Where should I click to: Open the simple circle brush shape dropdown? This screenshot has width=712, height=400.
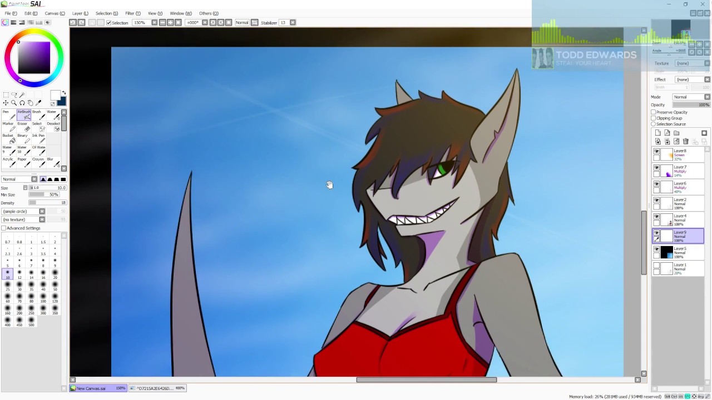coord(42,211)
